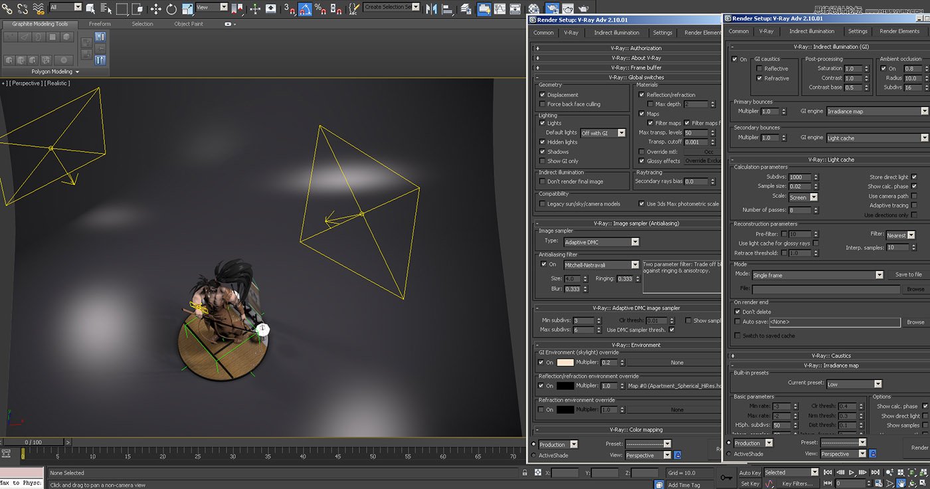Click the Light cache File input field
This screenshot has height=489, width=930.
(827, 288)
